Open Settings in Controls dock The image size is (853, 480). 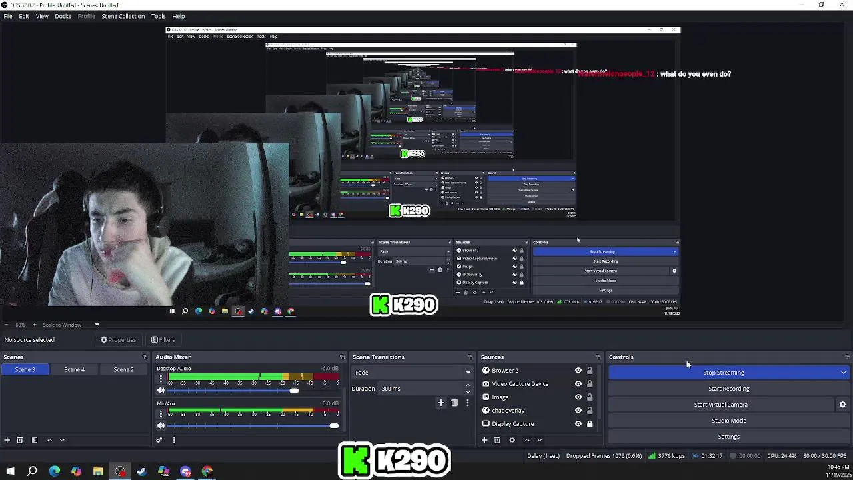pyautogui.click(x=728, y=437)
